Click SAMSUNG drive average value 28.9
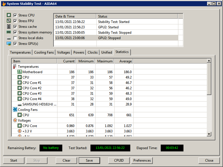 [129, 104]
